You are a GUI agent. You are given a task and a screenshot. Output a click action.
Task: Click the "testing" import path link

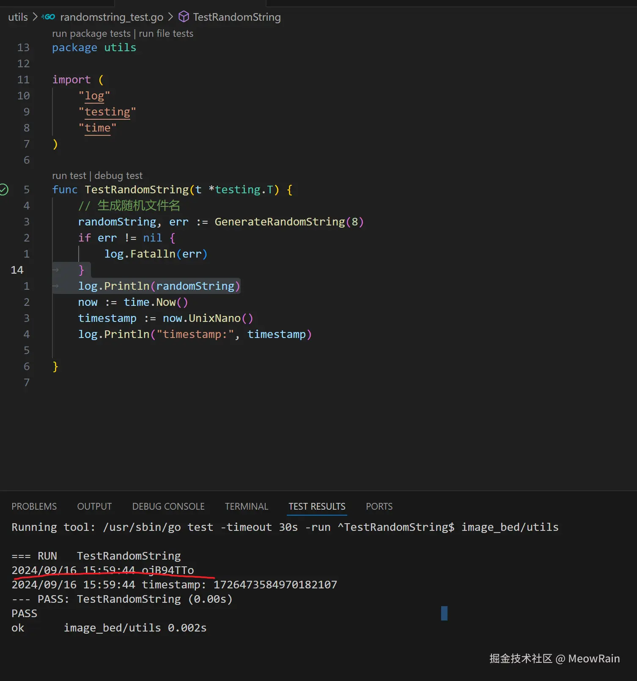tap(107, 112)
